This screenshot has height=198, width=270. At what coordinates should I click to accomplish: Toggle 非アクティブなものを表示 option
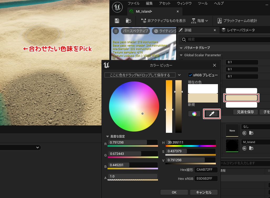click(x=163, y=21)
